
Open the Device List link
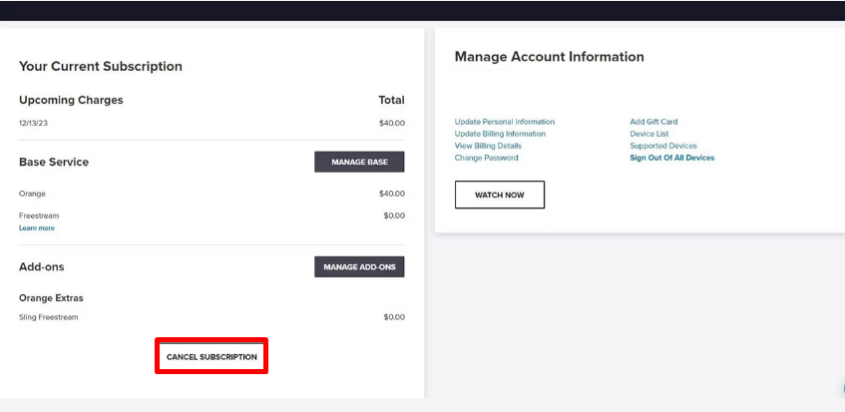click(x=648, y=134)
